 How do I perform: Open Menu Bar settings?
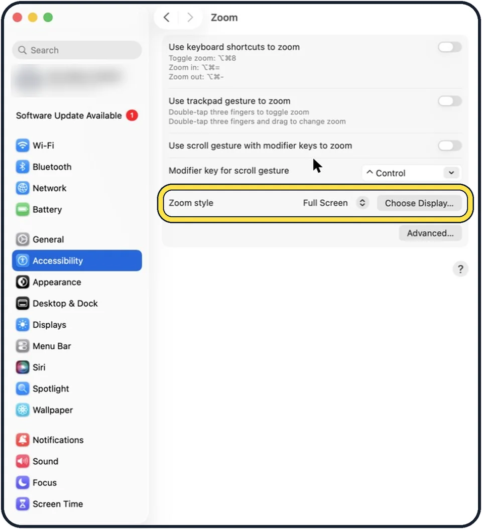52,346
